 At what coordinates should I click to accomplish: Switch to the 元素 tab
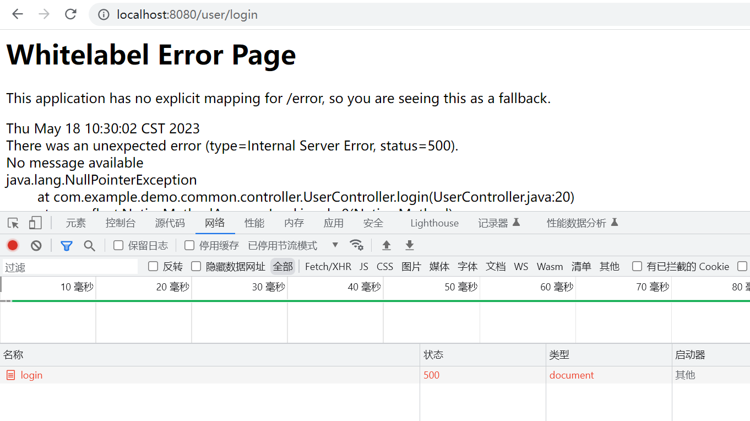76,223
